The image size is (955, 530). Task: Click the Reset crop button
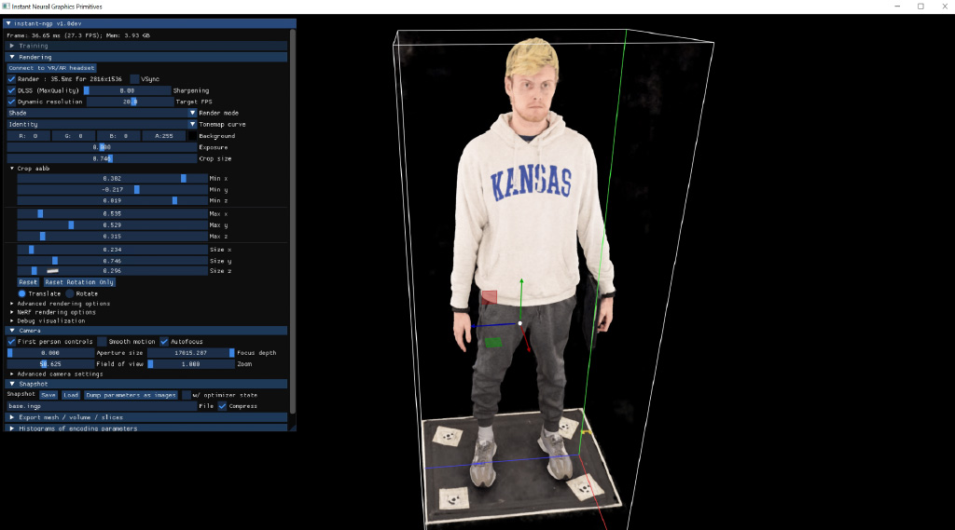pyautogui.click(x=28, y=282)
